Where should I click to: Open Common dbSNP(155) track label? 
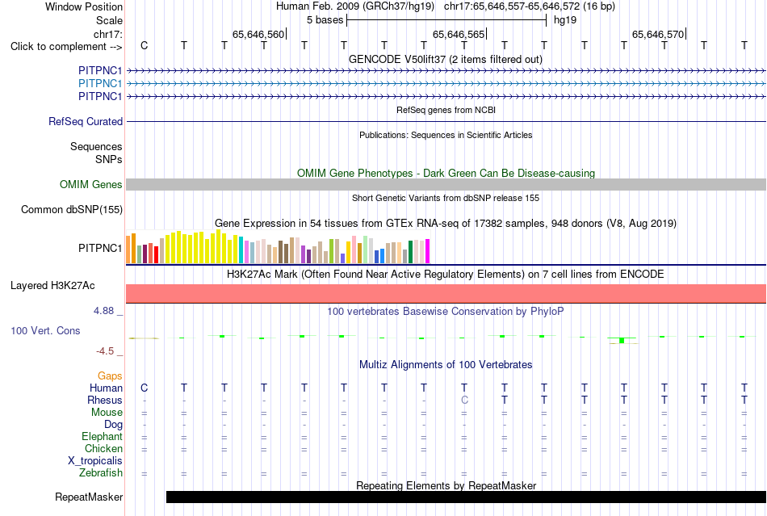pos(72,209)
